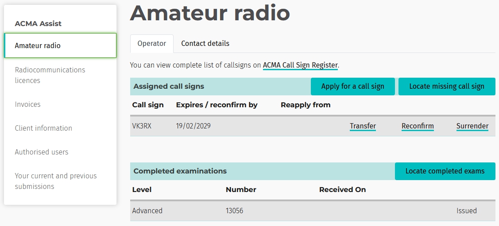
Task: Go to Invoices in the sidebar
Action: [27, 105]
